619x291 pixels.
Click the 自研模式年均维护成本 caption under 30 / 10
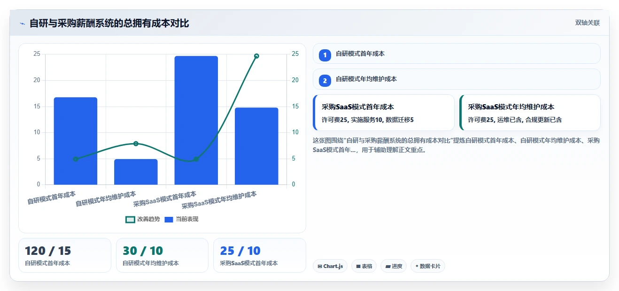pos(151,263)
